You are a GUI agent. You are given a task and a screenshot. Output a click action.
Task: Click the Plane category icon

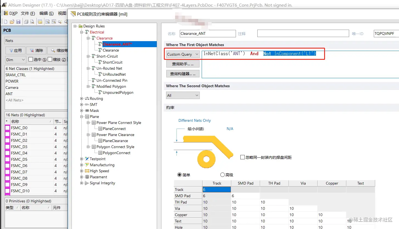coord(87,117)
